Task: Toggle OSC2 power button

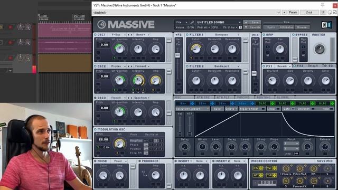Action: tap(95, 66)
